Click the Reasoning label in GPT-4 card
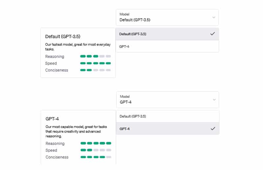 55,143
